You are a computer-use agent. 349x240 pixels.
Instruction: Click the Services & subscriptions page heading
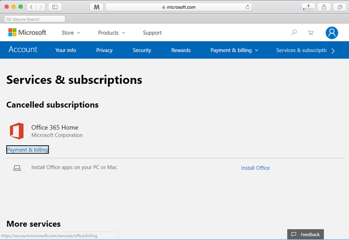pos(74,80)
